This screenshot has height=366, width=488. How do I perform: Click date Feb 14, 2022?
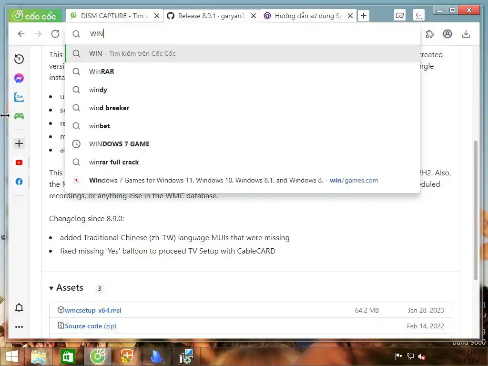coord(426,326)
